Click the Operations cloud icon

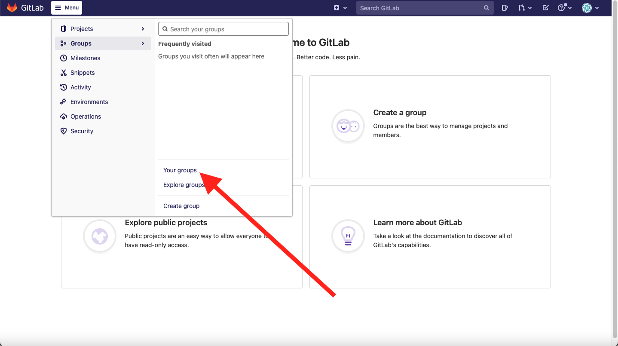pyautogui.click(x=64, y=116)
